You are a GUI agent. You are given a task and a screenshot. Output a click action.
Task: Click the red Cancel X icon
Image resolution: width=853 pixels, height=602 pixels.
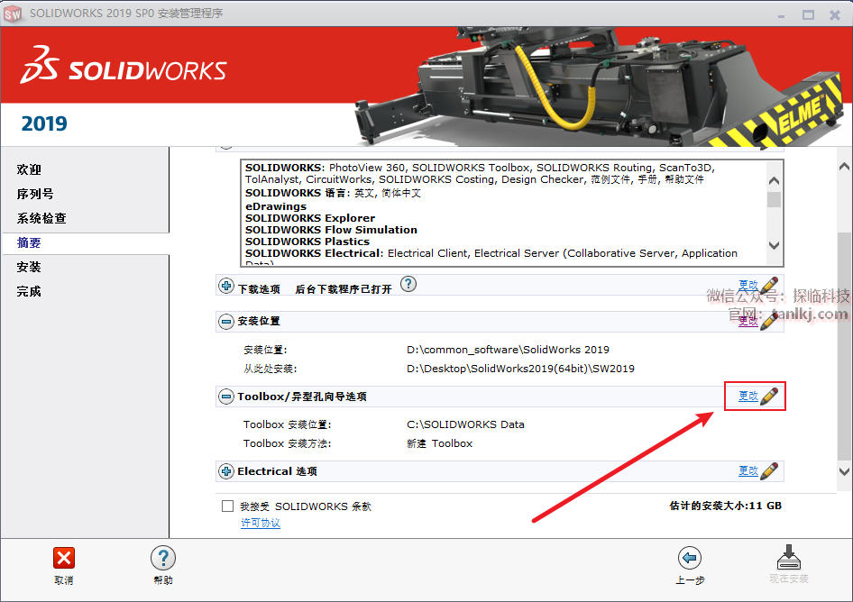click(x=64, y=558)
